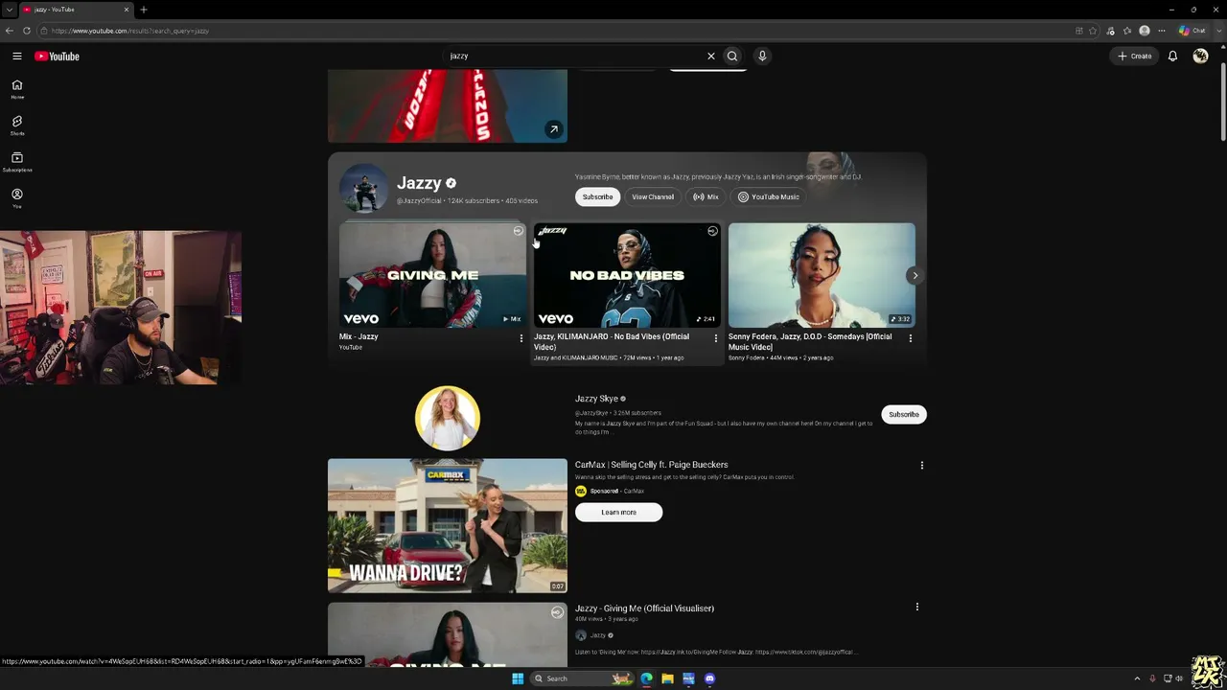Screen dimensions: 1227x690
Task: Open CarMax Selling Celly ad title
Action: tap(652, 465)
